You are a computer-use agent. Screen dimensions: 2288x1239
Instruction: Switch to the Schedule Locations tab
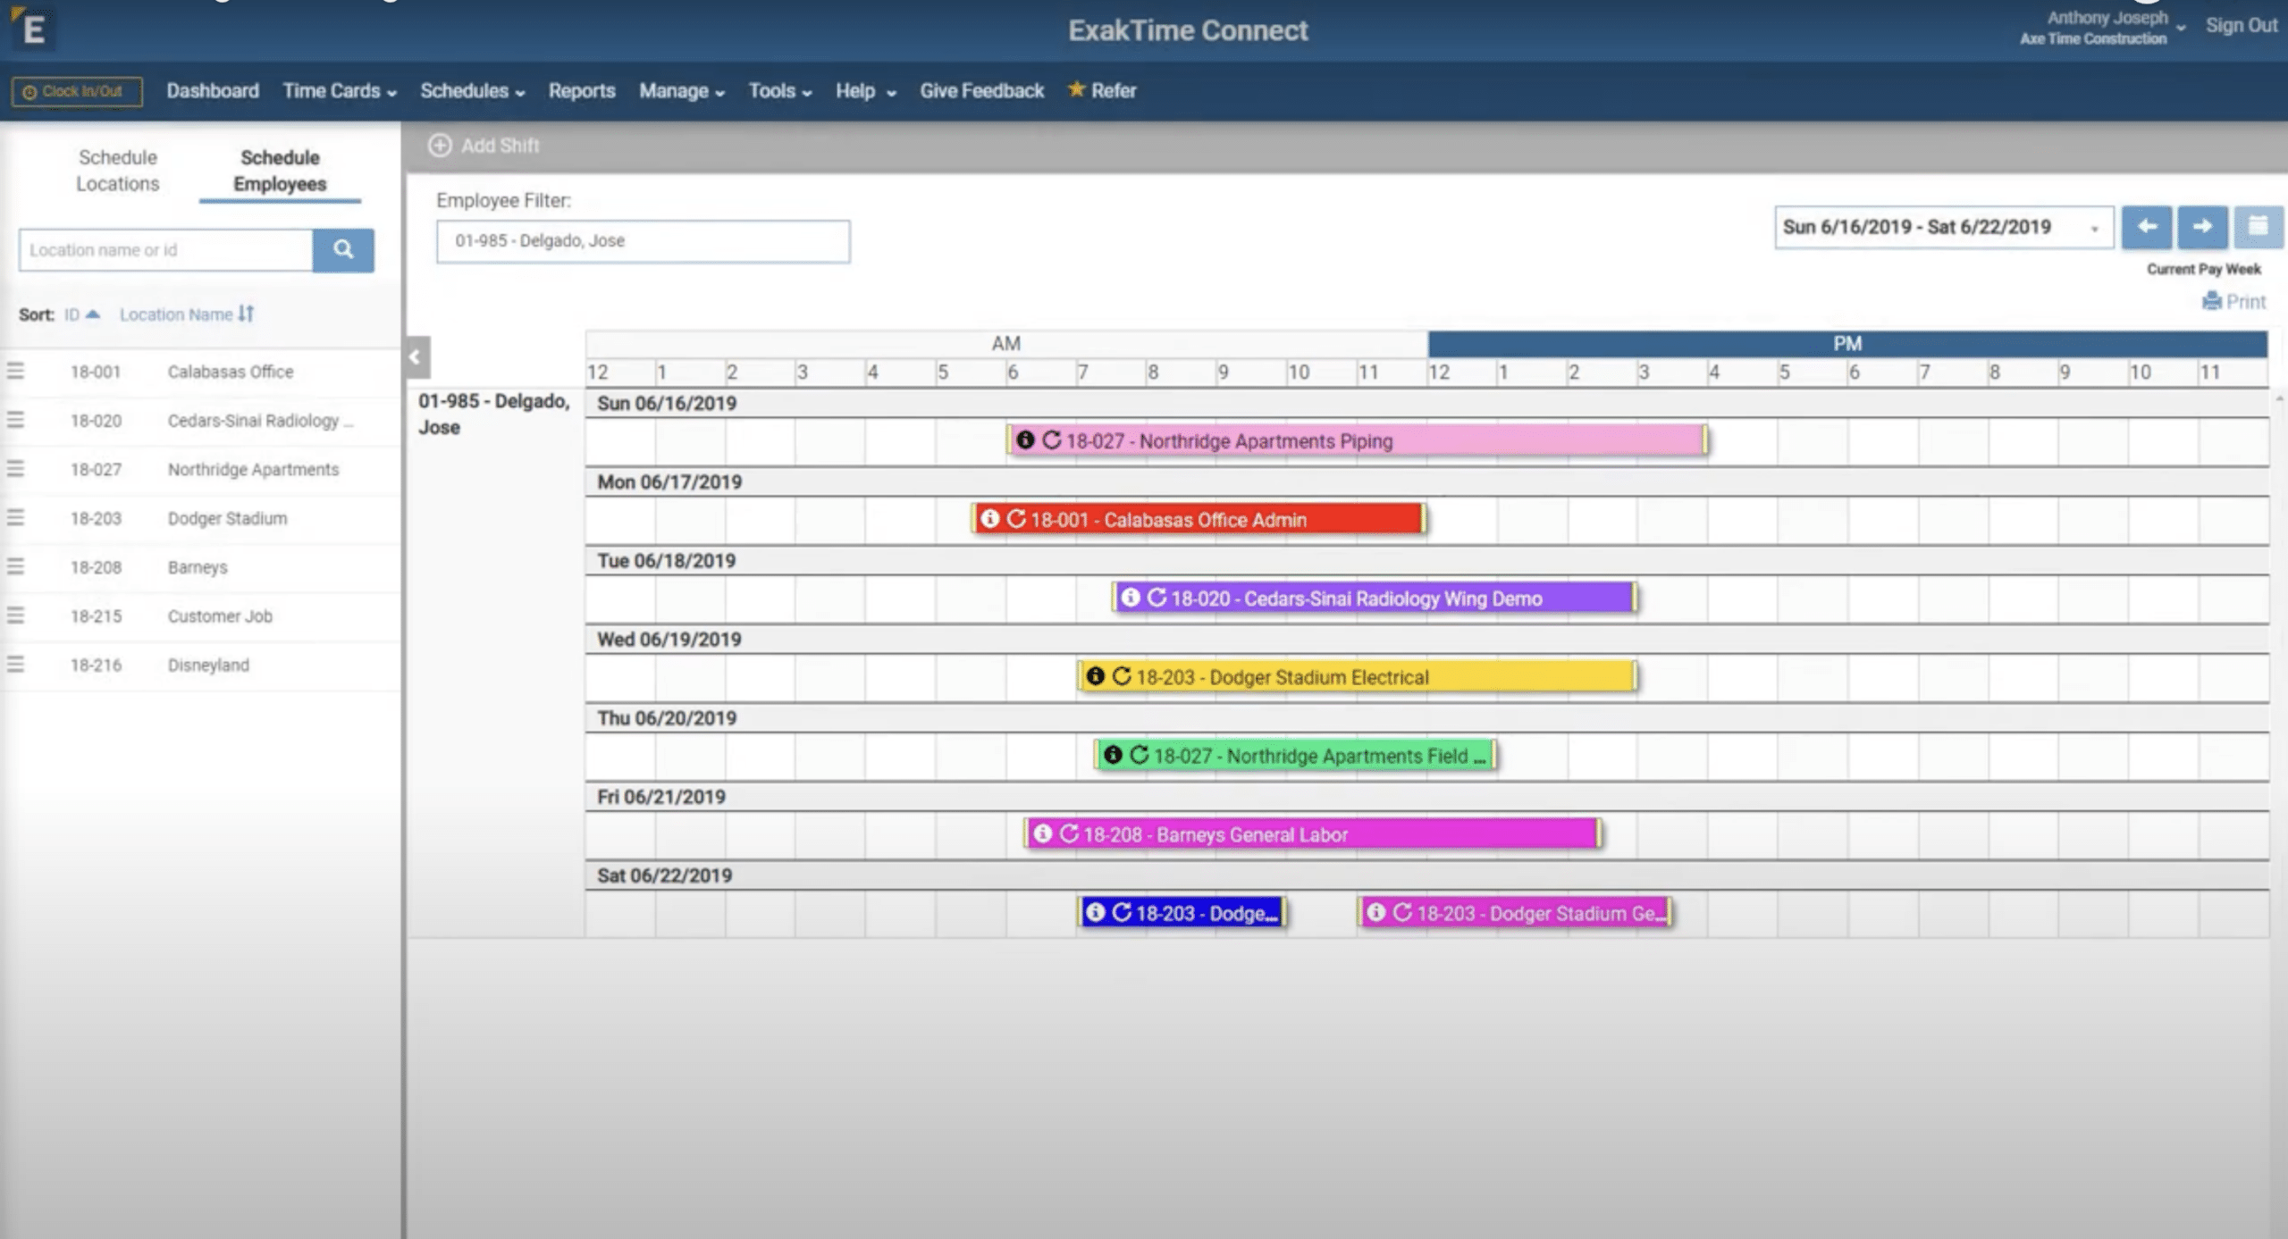pyautogui.click(x=117, y=171)
